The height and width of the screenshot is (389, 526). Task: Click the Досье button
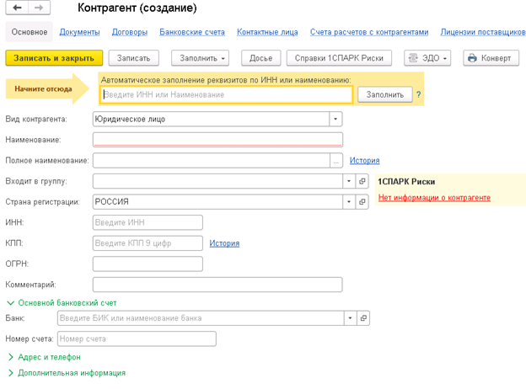tap(260, 58)
